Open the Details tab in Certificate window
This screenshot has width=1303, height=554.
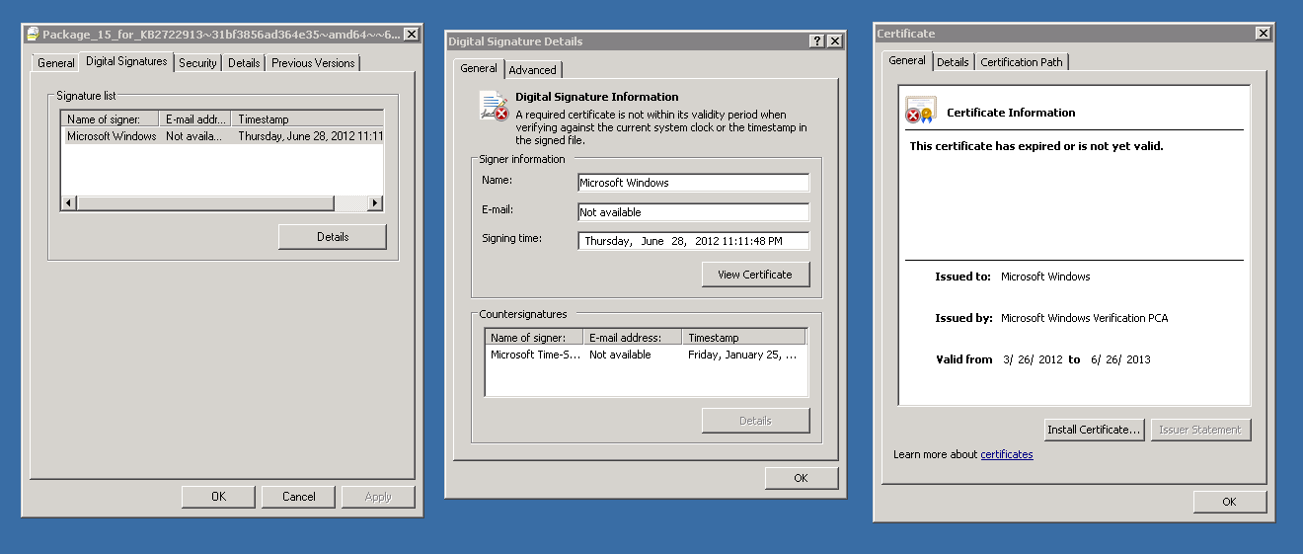[x=953, y=62]
